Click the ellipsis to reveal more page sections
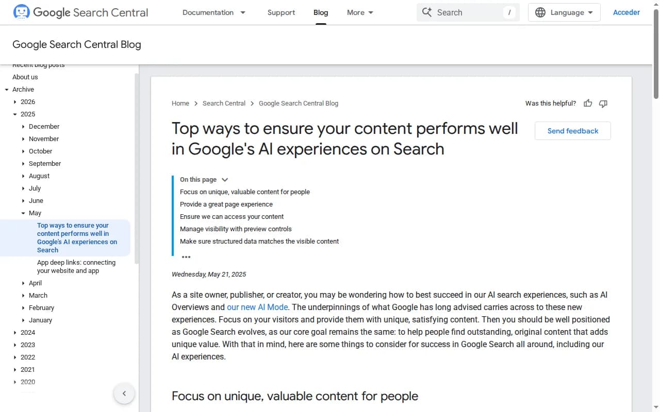 coord(186,256)
